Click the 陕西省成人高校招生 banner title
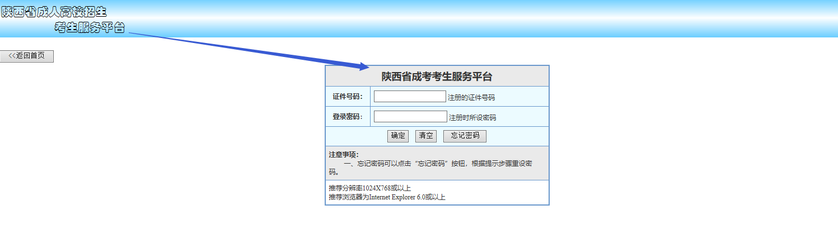 (54, 12)
